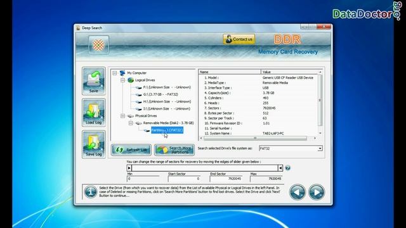Select Removable Media (Disk2 - 3.78 GB)

168,123
